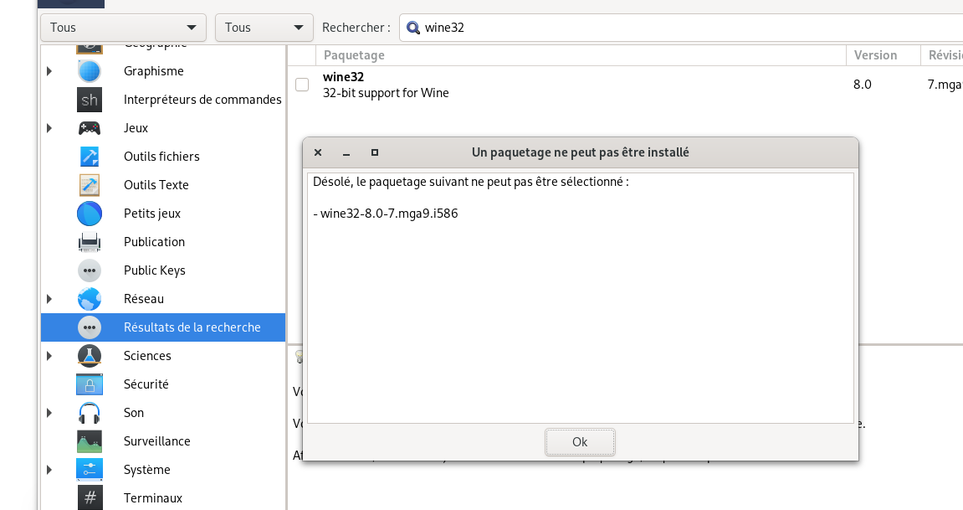The image size is (963, 510).
Task: Sort by the Paquetage column header
Action: [x=581, y=55]
